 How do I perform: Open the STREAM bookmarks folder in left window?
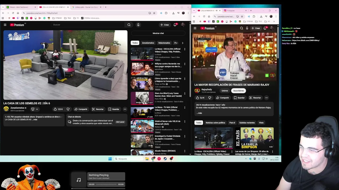[x=57, y=18]
